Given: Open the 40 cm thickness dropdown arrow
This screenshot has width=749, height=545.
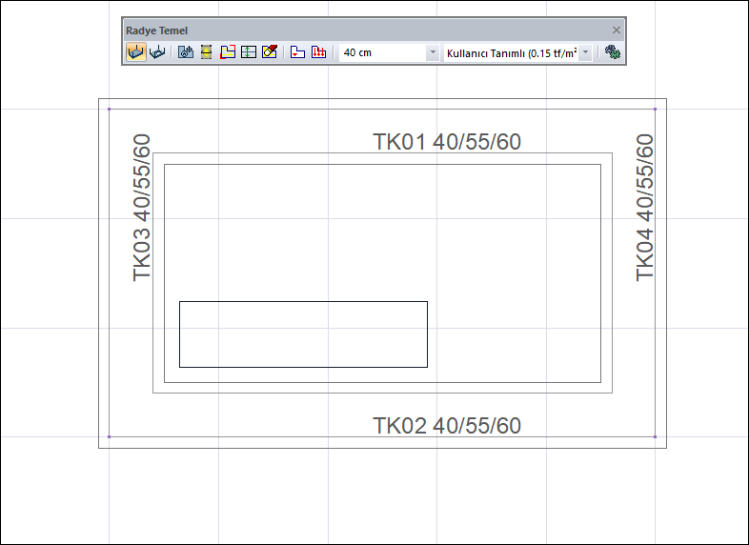Looking at the screenshot, I should (x=433, y=52).
